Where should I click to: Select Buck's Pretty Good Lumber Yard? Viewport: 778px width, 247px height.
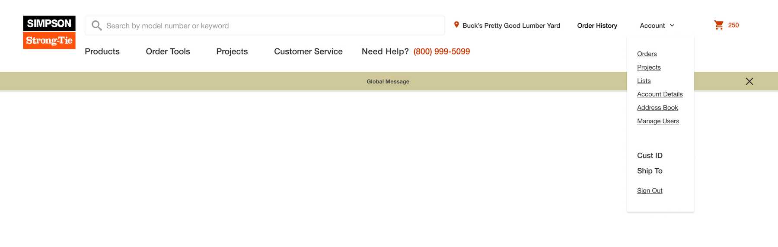pos(511,26)
